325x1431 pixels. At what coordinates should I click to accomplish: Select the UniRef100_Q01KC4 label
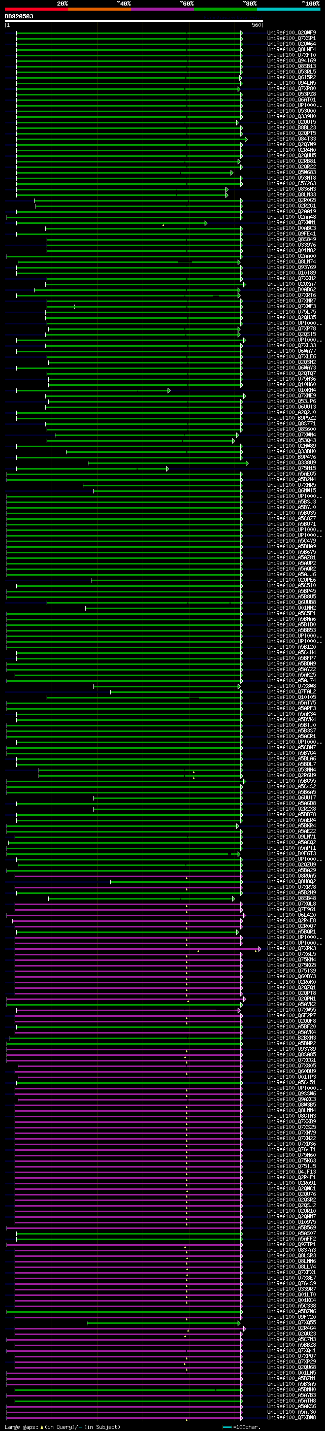[x=291, y=1301]
